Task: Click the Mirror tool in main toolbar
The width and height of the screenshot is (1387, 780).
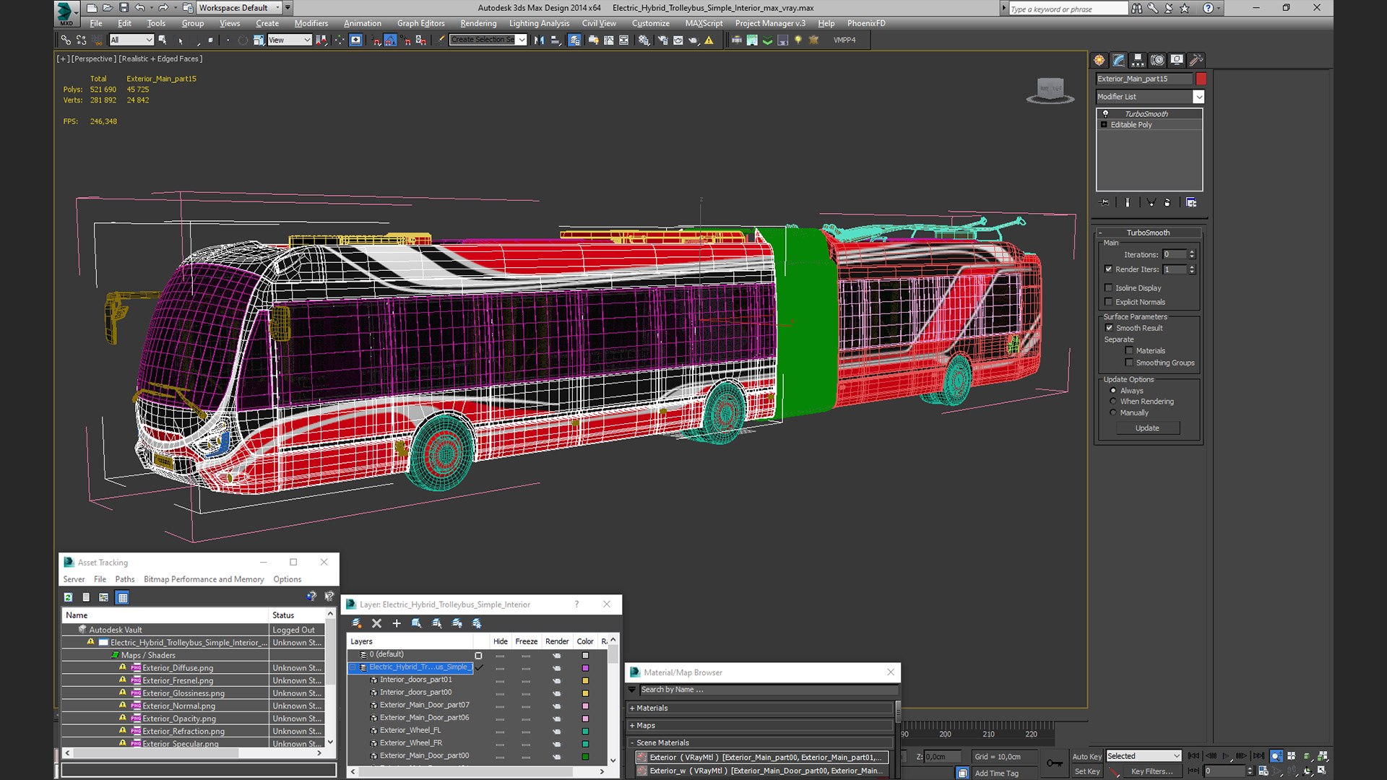Action: pos(539,40)
